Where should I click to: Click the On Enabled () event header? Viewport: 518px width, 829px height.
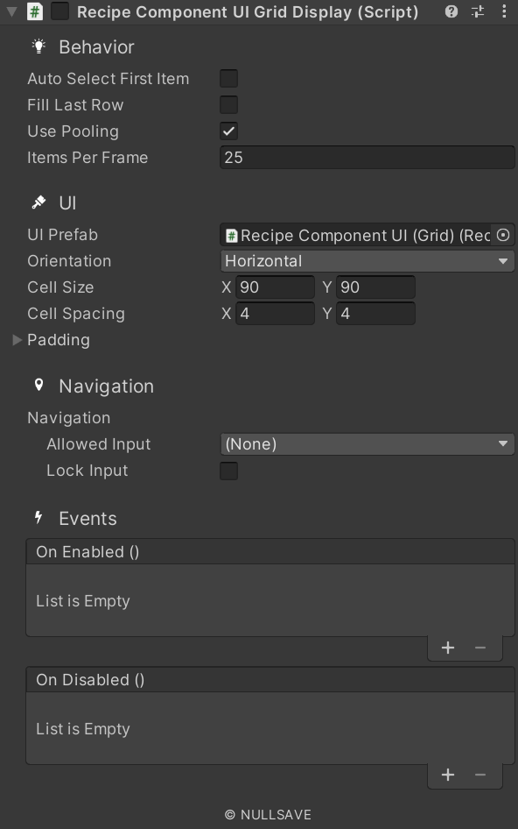point(270,552)
